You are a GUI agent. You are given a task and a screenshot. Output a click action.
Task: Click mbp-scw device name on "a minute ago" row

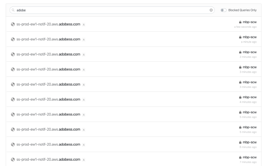point(251,37)
